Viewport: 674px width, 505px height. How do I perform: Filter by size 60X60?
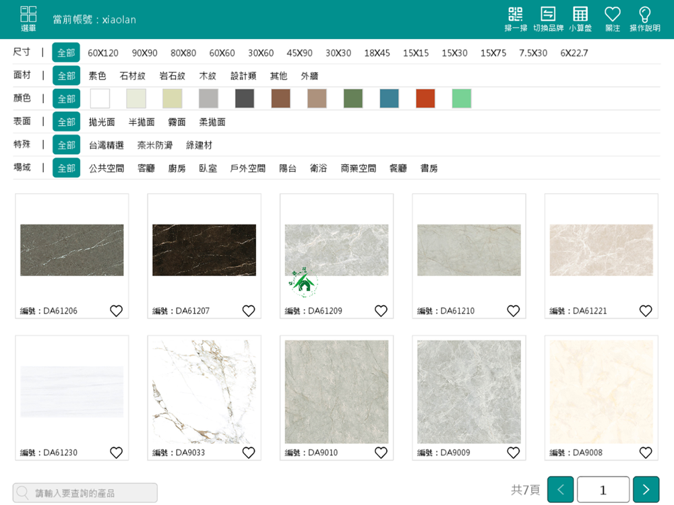222,53
